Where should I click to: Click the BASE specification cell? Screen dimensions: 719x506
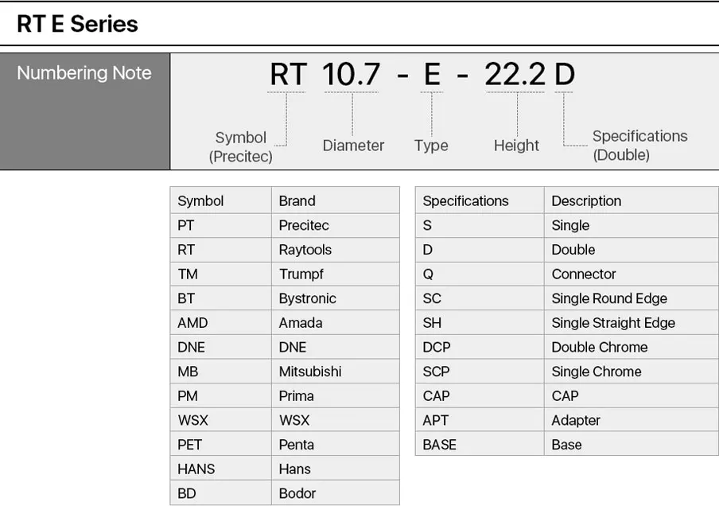[480, 445]
